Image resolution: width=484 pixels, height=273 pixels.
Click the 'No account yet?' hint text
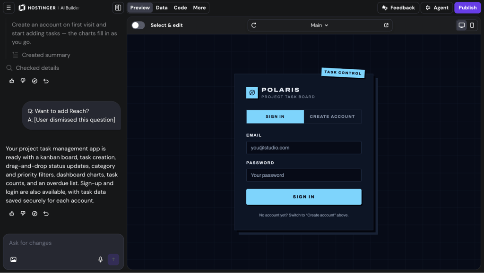304,215
